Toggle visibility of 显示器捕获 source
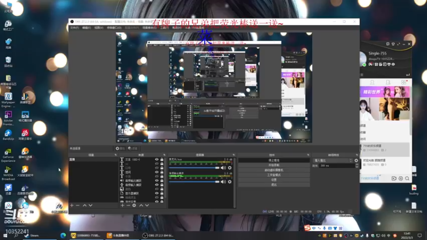Viewport: 427px width, 240px height. 156,193
